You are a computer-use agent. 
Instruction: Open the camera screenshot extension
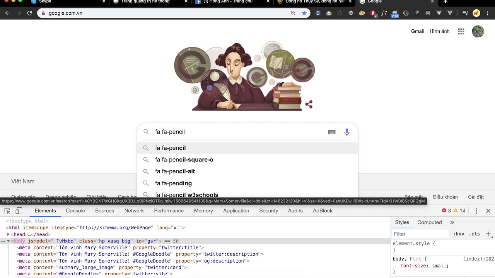click(x=329, y=13)
